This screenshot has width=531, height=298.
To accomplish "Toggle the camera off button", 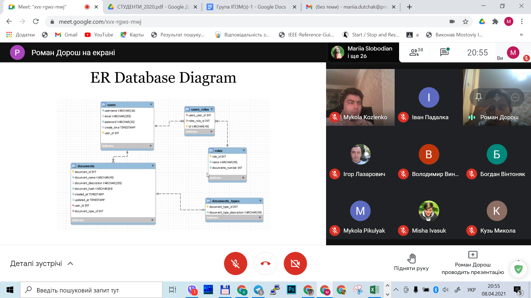I will [295, 264].
